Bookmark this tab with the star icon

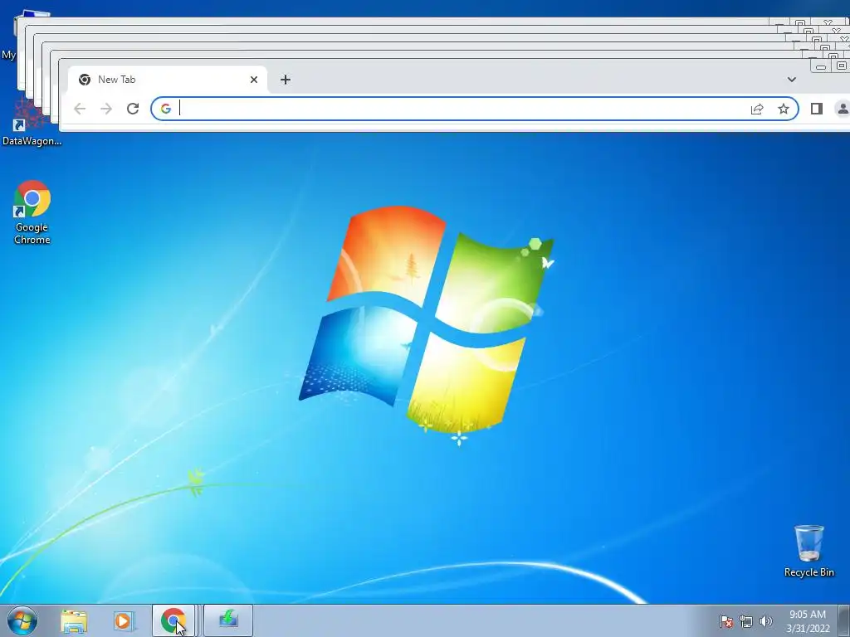coord(784,109)
